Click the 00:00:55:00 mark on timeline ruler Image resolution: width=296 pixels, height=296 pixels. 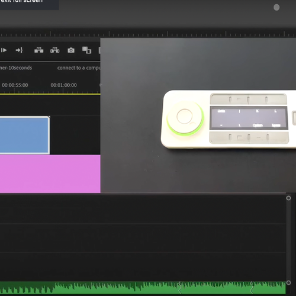15,85
